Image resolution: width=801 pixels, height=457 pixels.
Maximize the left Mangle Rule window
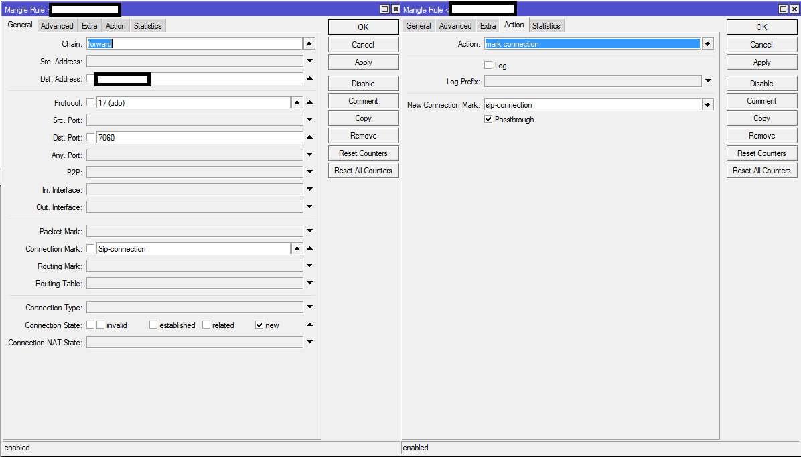coord(384,9)
